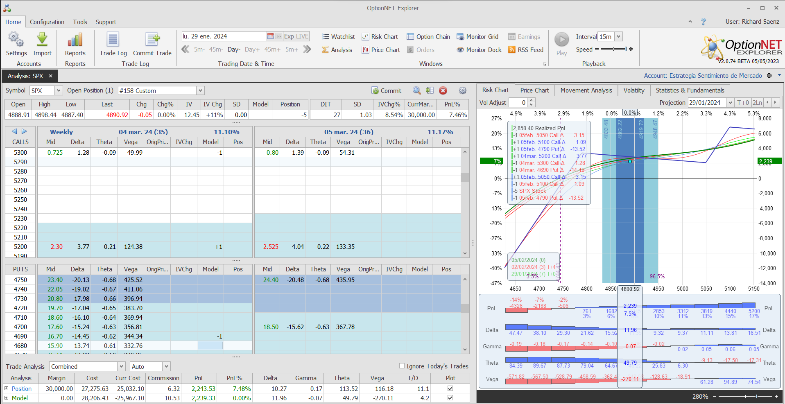This screenshot has width=785, height=404.
Task: Open the Trade Log icon
Action: 113,40
